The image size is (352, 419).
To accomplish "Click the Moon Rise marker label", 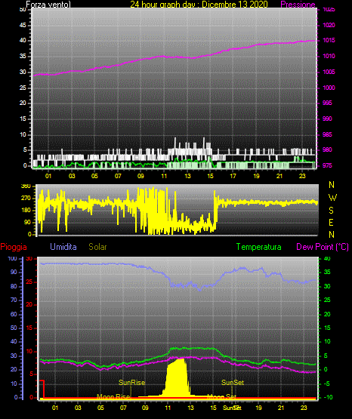I will (113, 396).
